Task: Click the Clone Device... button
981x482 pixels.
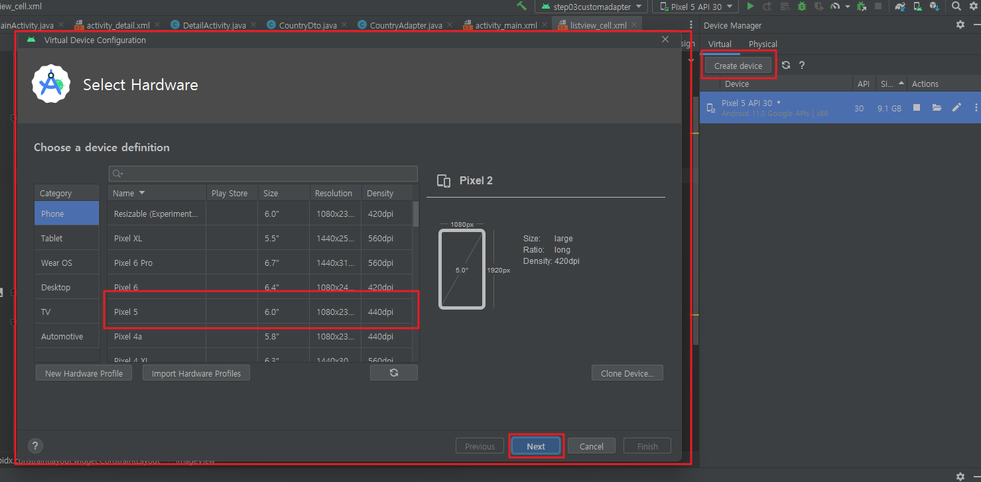Action: click(x=627, y=373)
